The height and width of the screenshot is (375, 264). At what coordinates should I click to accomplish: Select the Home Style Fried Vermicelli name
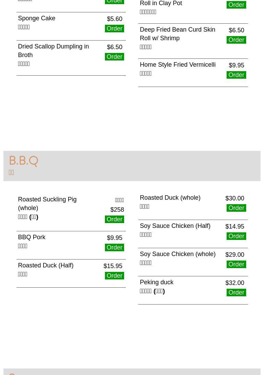pyautogui.click(x=178, y=65)
